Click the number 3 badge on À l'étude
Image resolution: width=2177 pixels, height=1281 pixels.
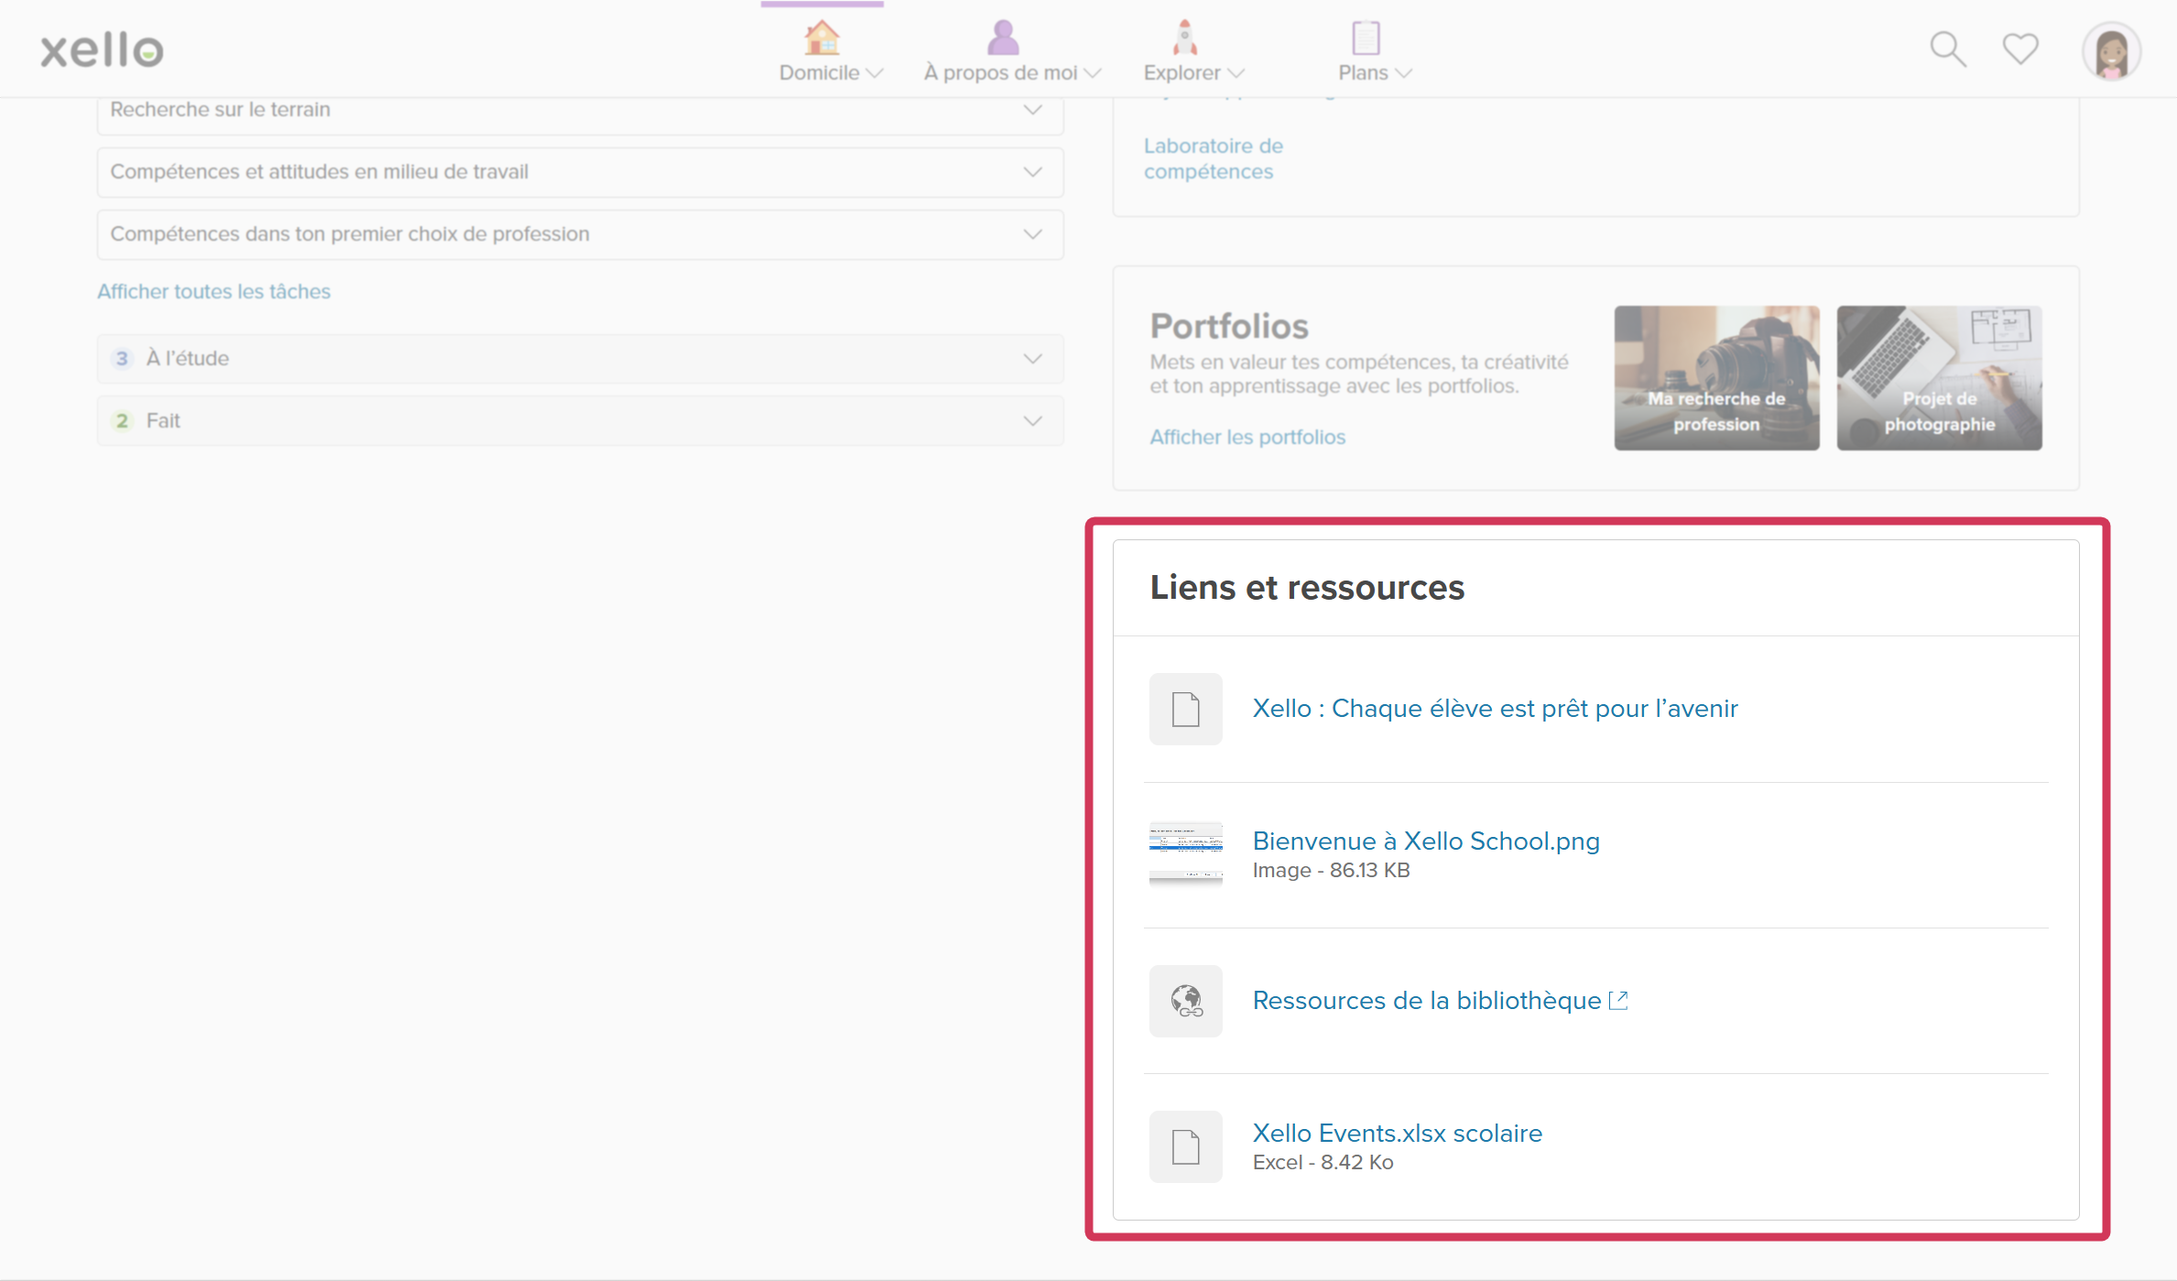[122, 359]
